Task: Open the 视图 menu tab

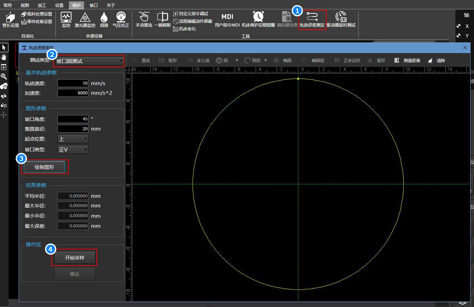Action: coord(24,5)
